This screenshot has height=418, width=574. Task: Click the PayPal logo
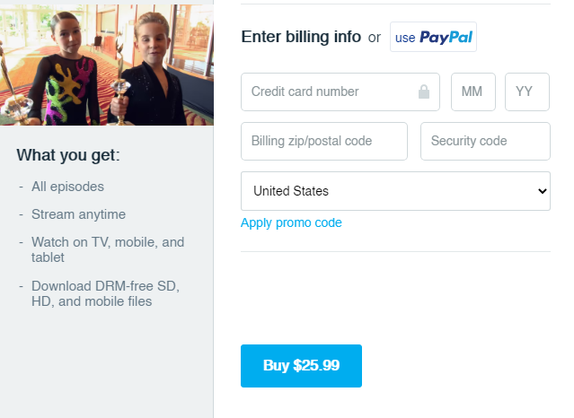tap(446, 38)
